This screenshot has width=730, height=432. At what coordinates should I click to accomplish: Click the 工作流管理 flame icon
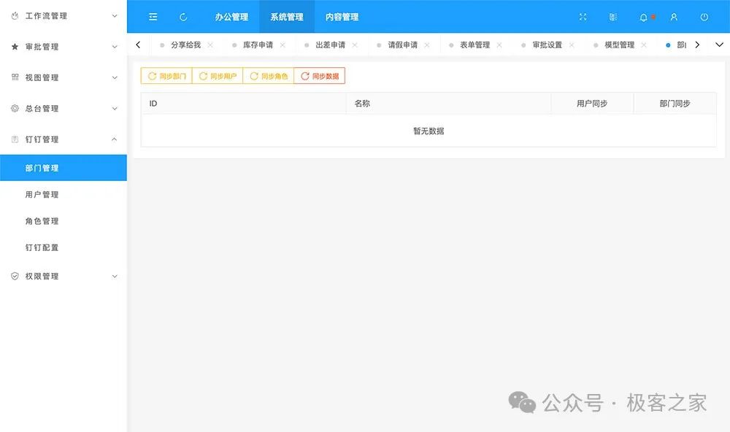pos(15,16)
